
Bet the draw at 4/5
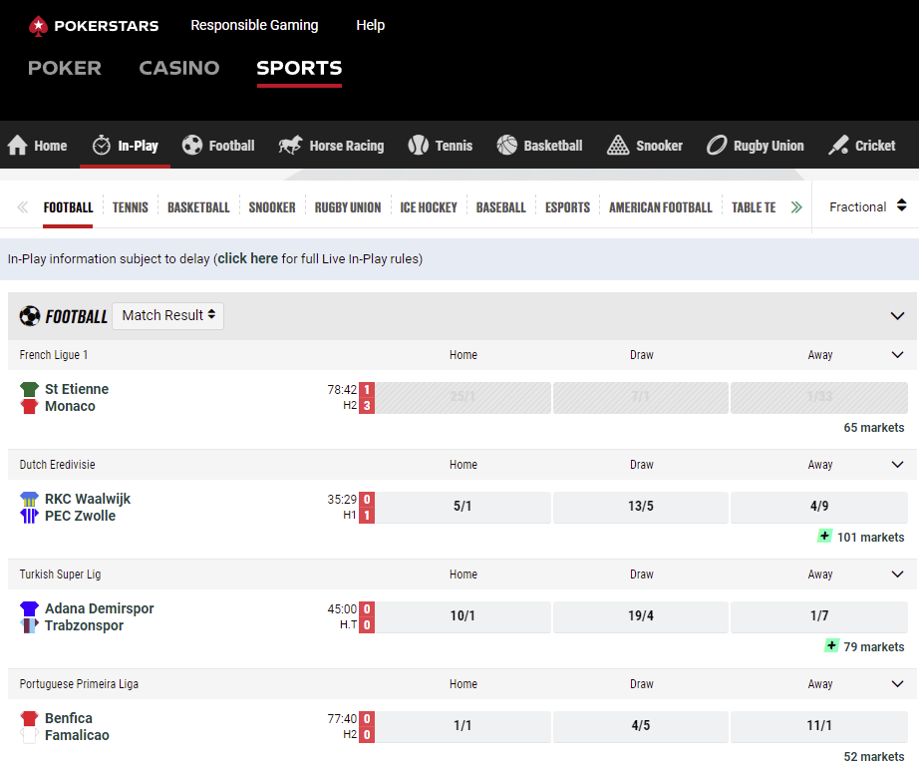click(x=641, y=725)
